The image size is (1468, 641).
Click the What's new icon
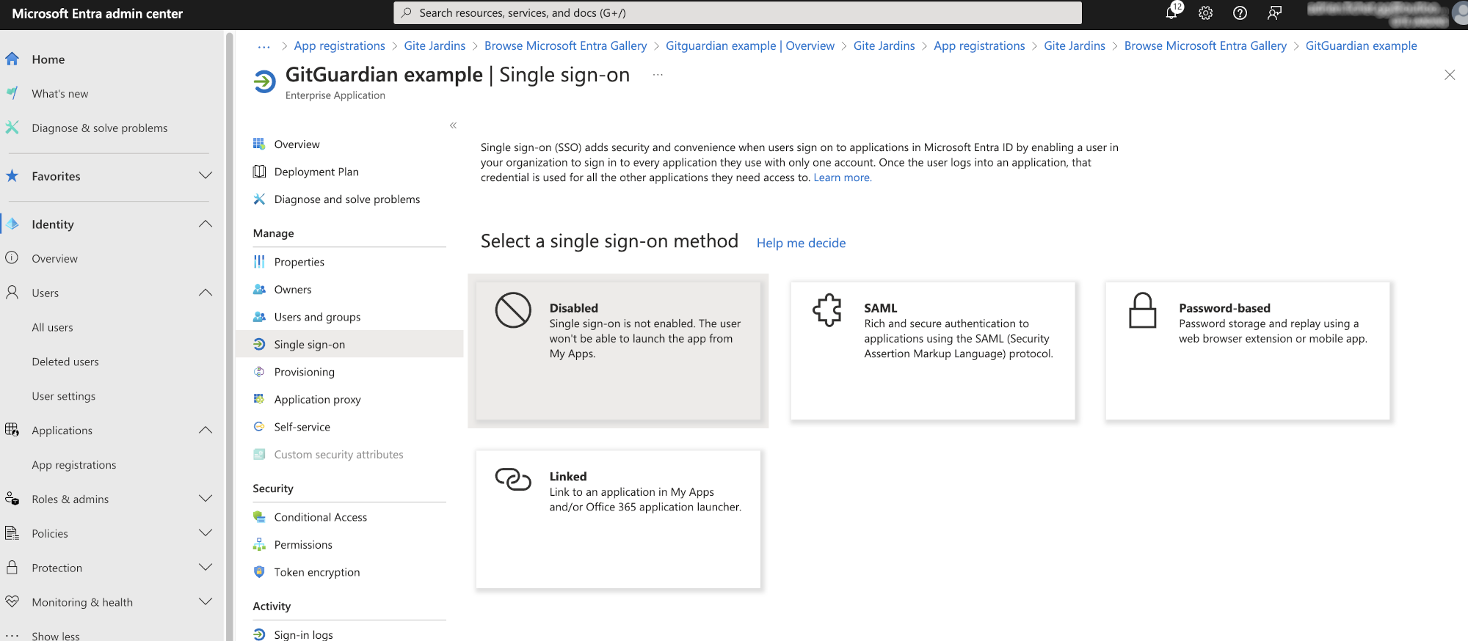pyautogui.click(x=12, y=93)
